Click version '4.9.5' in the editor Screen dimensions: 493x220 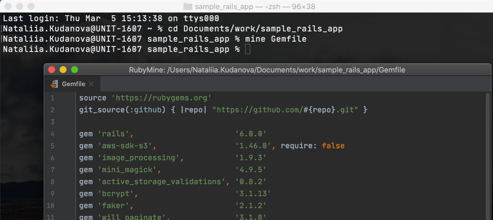(x=251, y=170)
